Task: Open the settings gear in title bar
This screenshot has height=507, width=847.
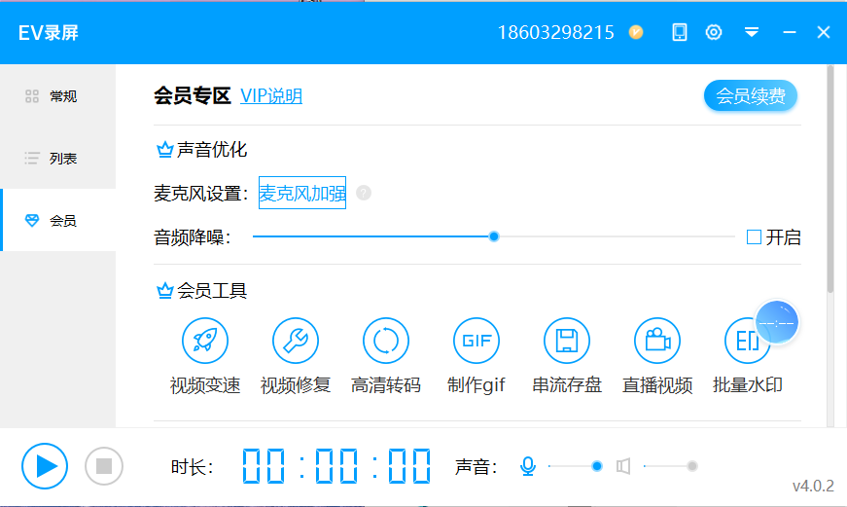Action: pos(714,32)
